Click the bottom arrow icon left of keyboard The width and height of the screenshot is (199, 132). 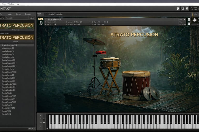[41, 126]
